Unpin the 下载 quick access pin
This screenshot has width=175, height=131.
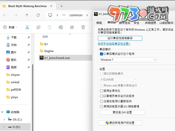pyautogui.click(x=29, y=37)
